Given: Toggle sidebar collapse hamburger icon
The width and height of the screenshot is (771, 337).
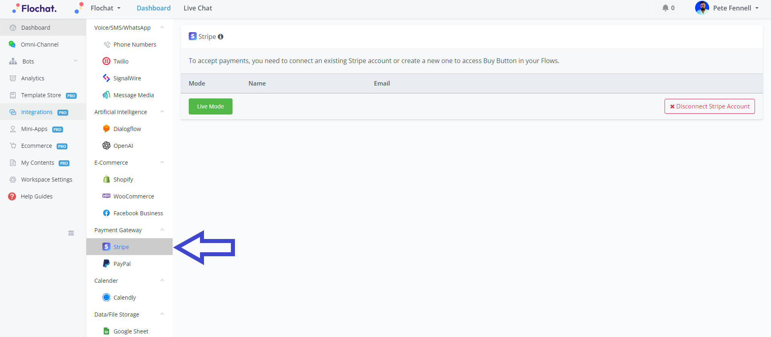Looking at the screenshot, I should pyautogui.click(x=71, y=233).
